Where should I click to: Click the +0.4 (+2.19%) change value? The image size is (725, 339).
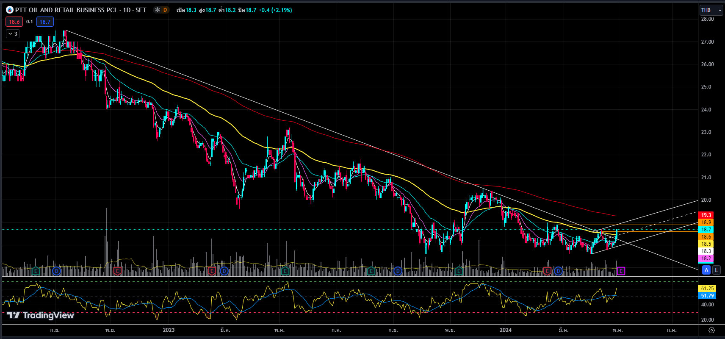(x=275, y=10)
